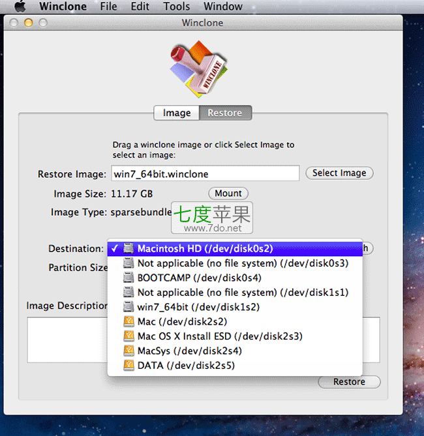The height and width of the screenshot is (436, 424).
Task: Choose Mac (/dev/disk2s2) destination
Action: point(235,322)
